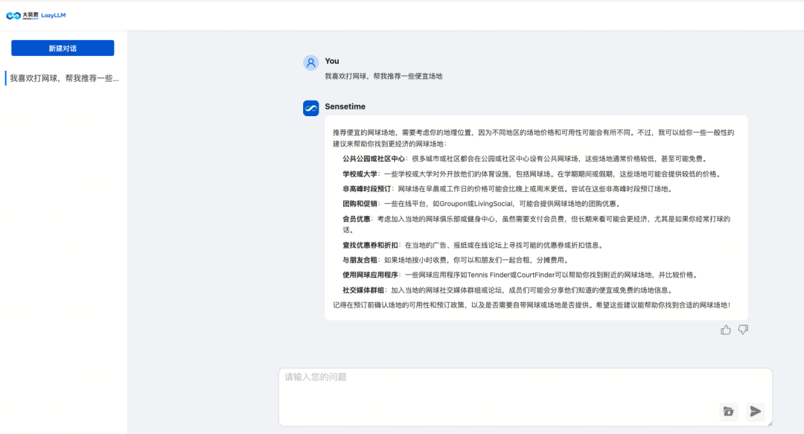Click the bold text 非高峰时段预订

coord(366,189)
